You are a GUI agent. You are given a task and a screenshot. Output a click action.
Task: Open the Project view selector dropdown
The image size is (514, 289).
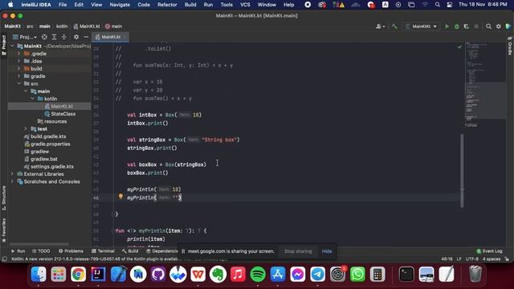25,37
